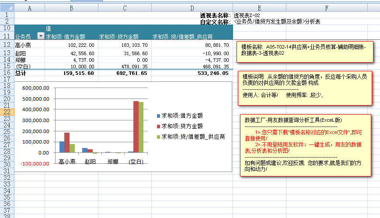Select row 22 header

[x=7, y=112]
